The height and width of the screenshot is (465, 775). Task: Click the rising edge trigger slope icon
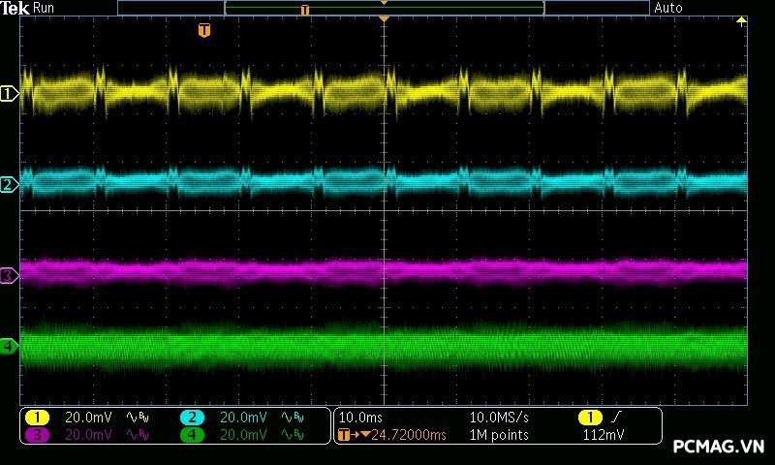614,418
